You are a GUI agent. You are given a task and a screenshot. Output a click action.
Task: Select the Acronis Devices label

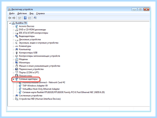[27, 26]
